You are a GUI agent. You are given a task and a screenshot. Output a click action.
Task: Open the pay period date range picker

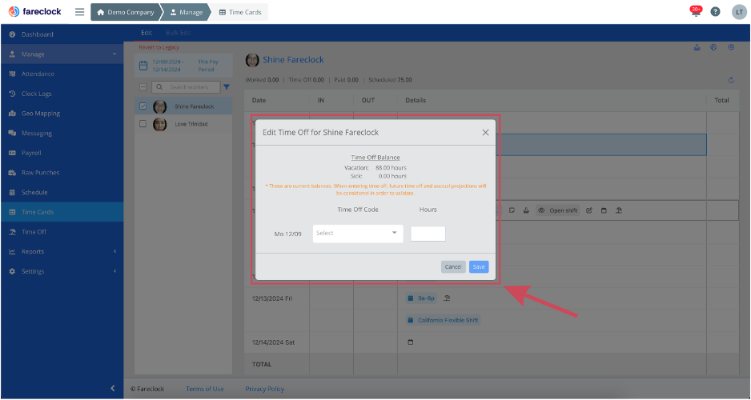[167, 66]
